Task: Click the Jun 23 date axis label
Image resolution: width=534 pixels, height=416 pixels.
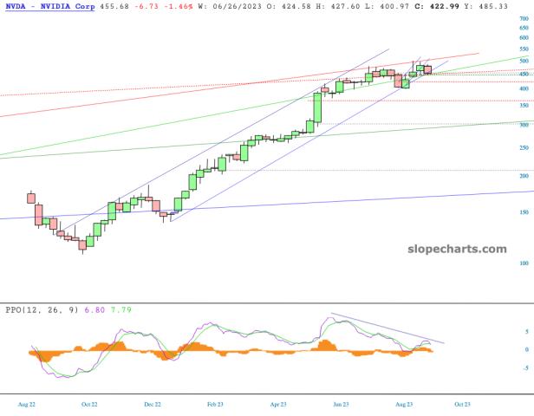Action: (341, 405)
